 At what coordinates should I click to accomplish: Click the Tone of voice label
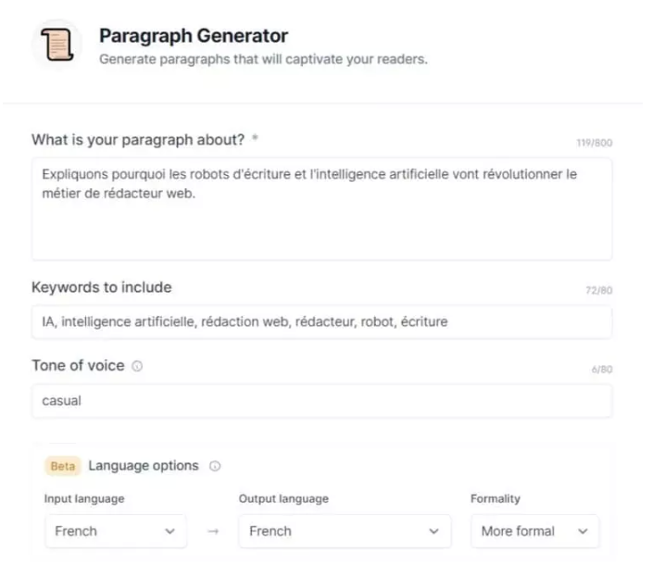78,366
